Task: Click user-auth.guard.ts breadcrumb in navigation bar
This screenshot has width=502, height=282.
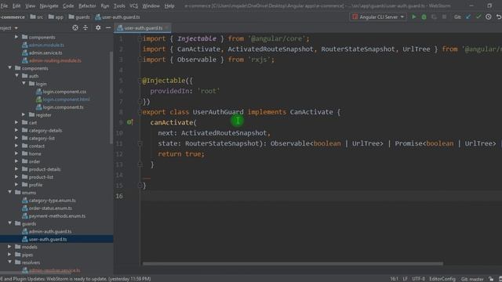Action: 118,17
